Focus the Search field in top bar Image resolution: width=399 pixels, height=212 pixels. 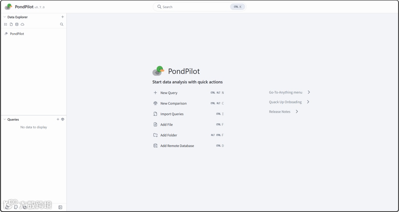click(x=199, y=7)
